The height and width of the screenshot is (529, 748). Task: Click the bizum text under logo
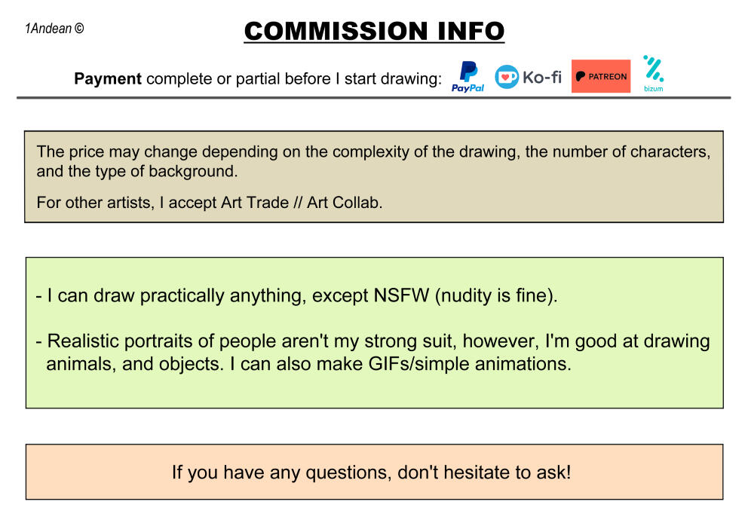[x=653, y=89]
